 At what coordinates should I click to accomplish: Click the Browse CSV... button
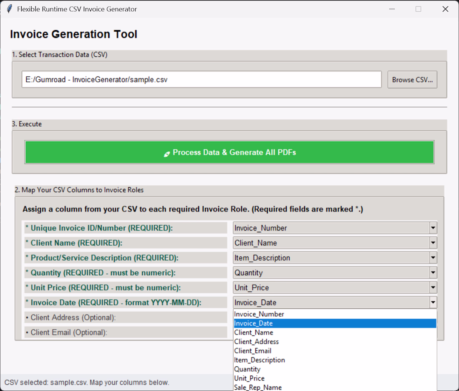point(412,80)
